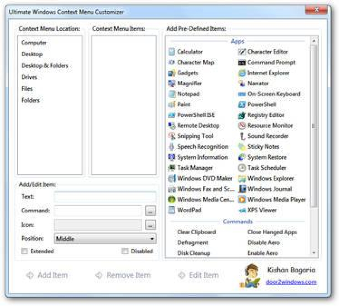Select the Internet Explorer icon
This screenshot has height=306, width=339.
click(x=242, y=73)
